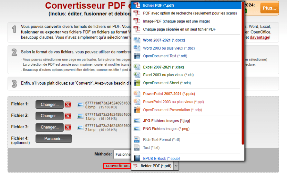Click PDF icon beside Chaque page séparée entry
287x175 pixels.
pyautogui.click(x=137, y=29)
